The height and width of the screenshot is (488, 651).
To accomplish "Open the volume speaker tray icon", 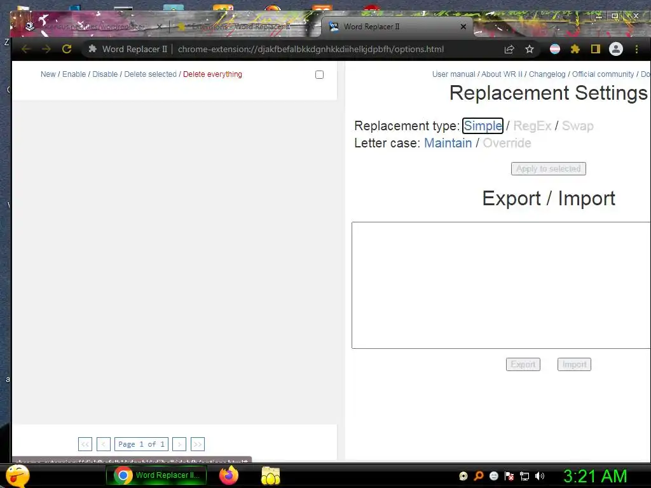I will tap(539, 476).
